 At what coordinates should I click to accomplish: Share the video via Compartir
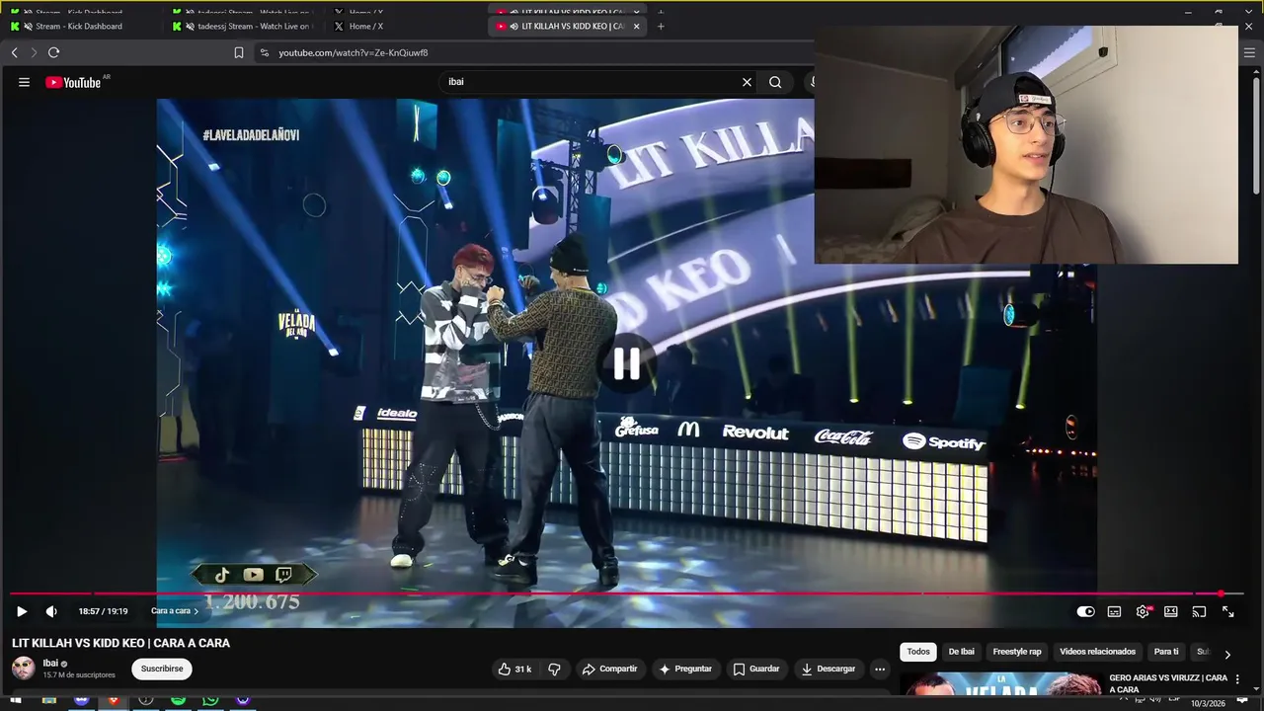point(609,669)
